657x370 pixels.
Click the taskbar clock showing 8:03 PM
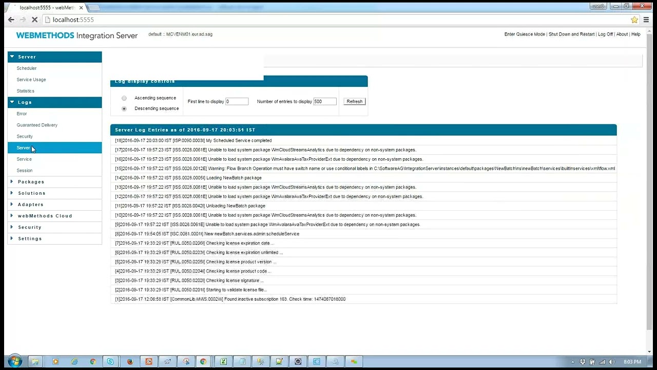click(632, 362)
